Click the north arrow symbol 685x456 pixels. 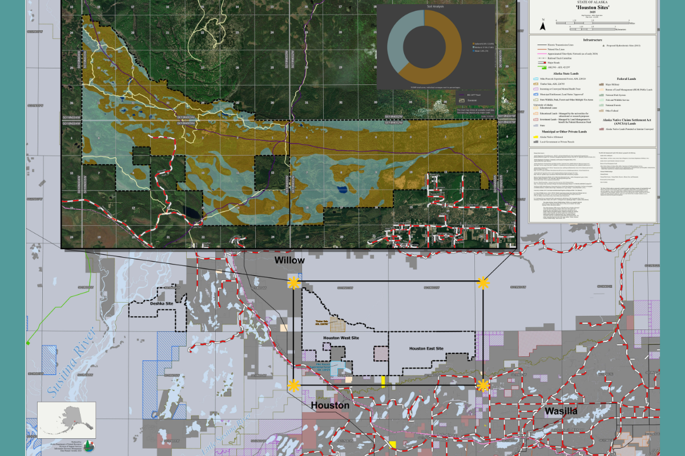(542, 25)
